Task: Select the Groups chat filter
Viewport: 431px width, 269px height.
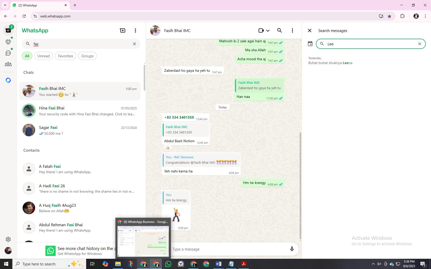Action: (x=87, y=56)
